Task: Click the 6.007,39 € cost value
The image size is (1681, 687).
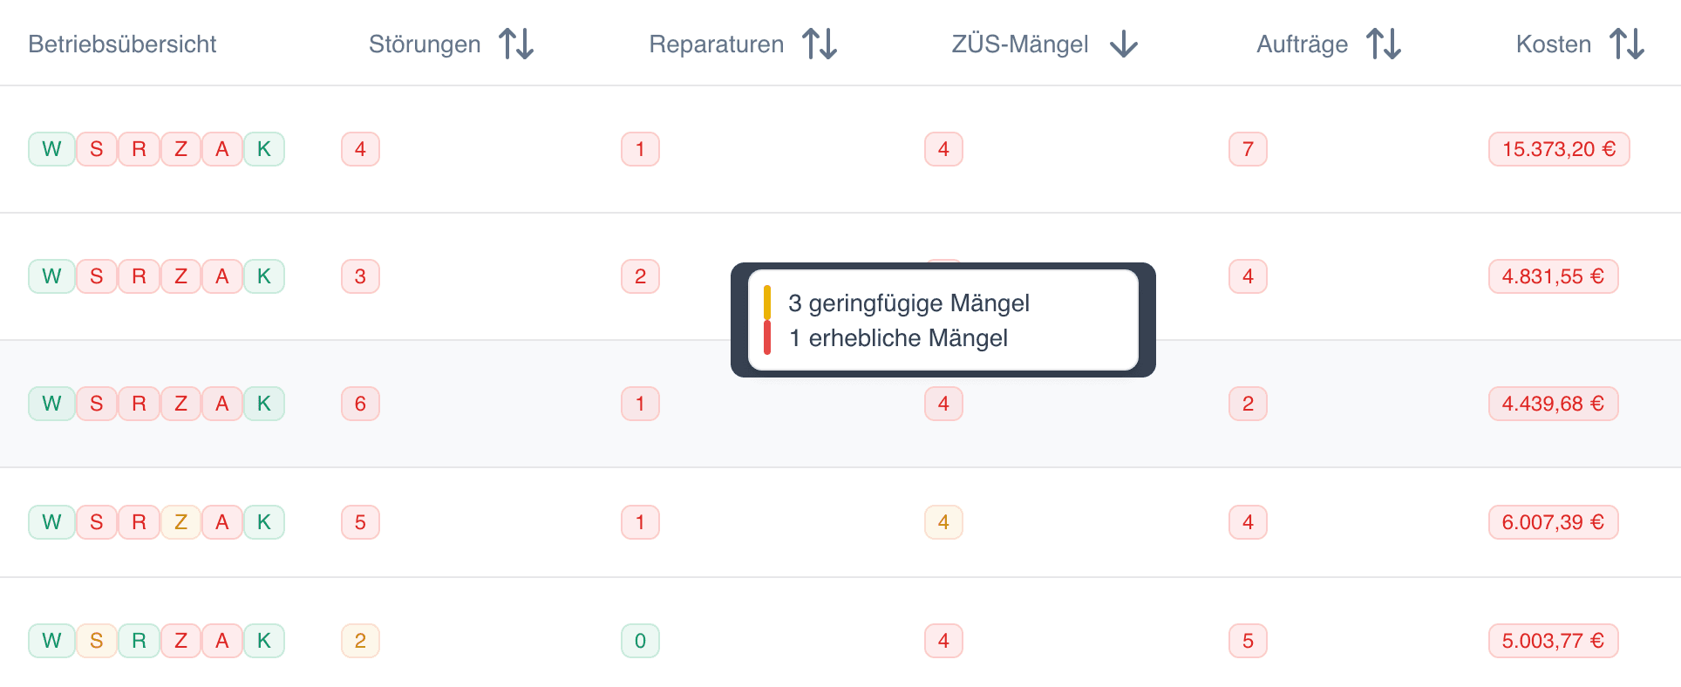Action: pyautogui.click(x=1553, y=522)
